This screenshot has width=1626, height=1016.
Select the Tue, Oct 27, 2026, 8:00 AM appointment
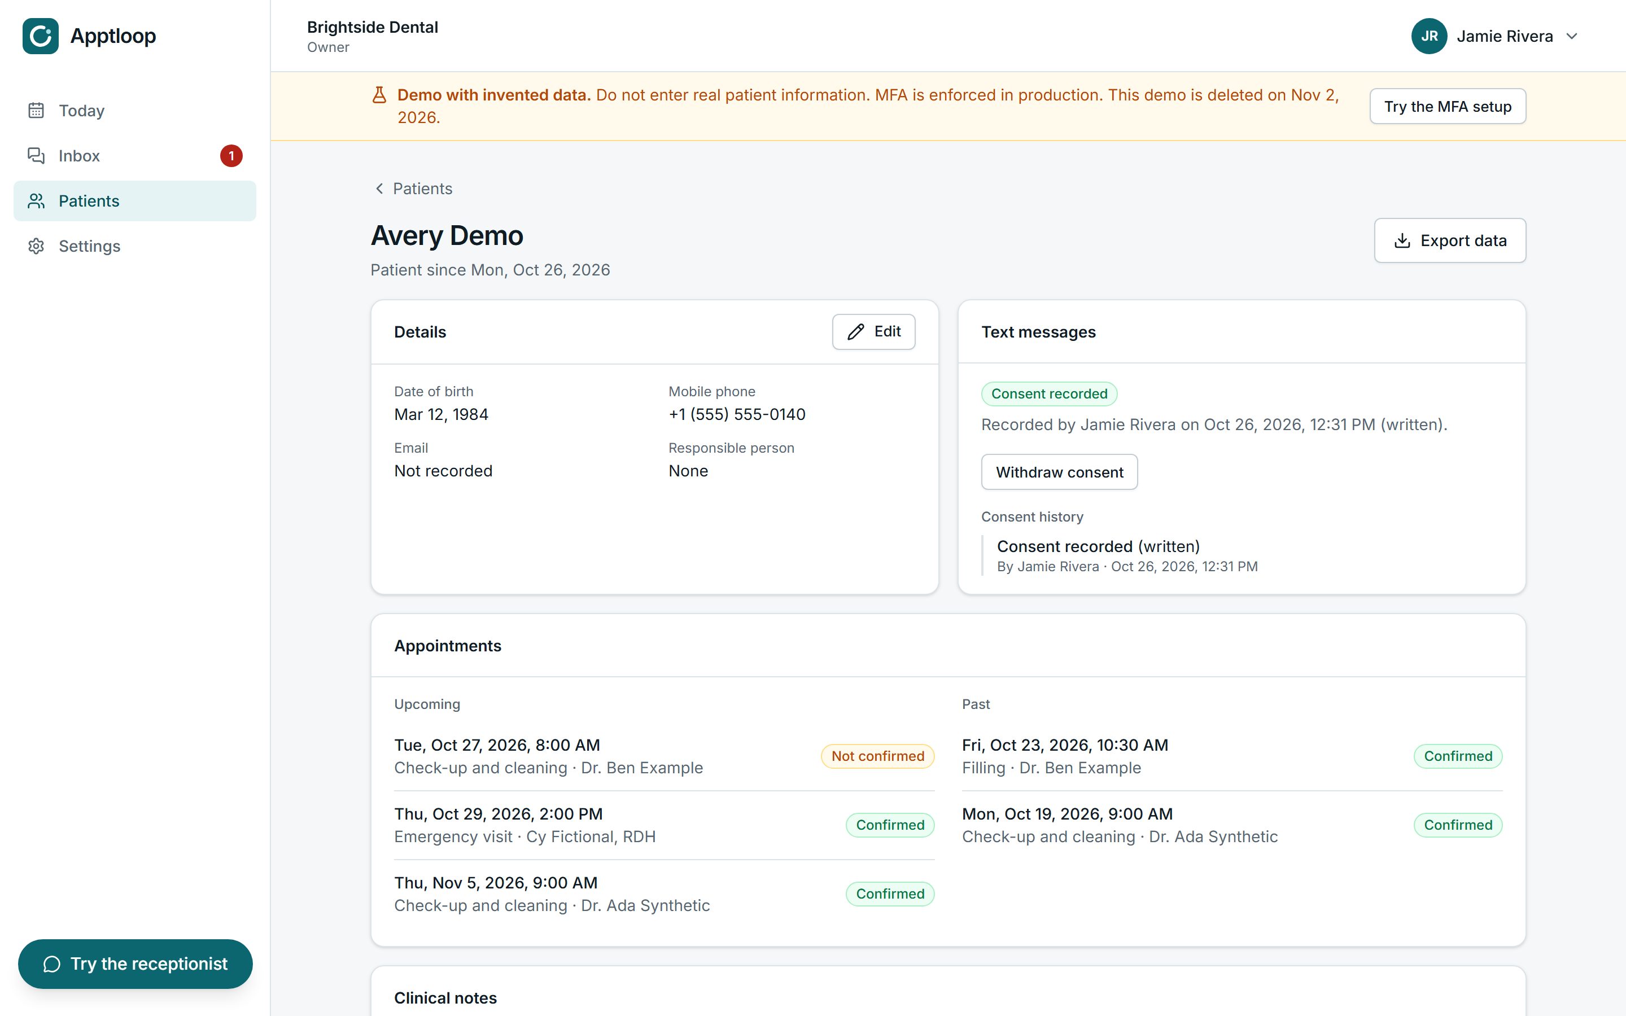(664, 756)
